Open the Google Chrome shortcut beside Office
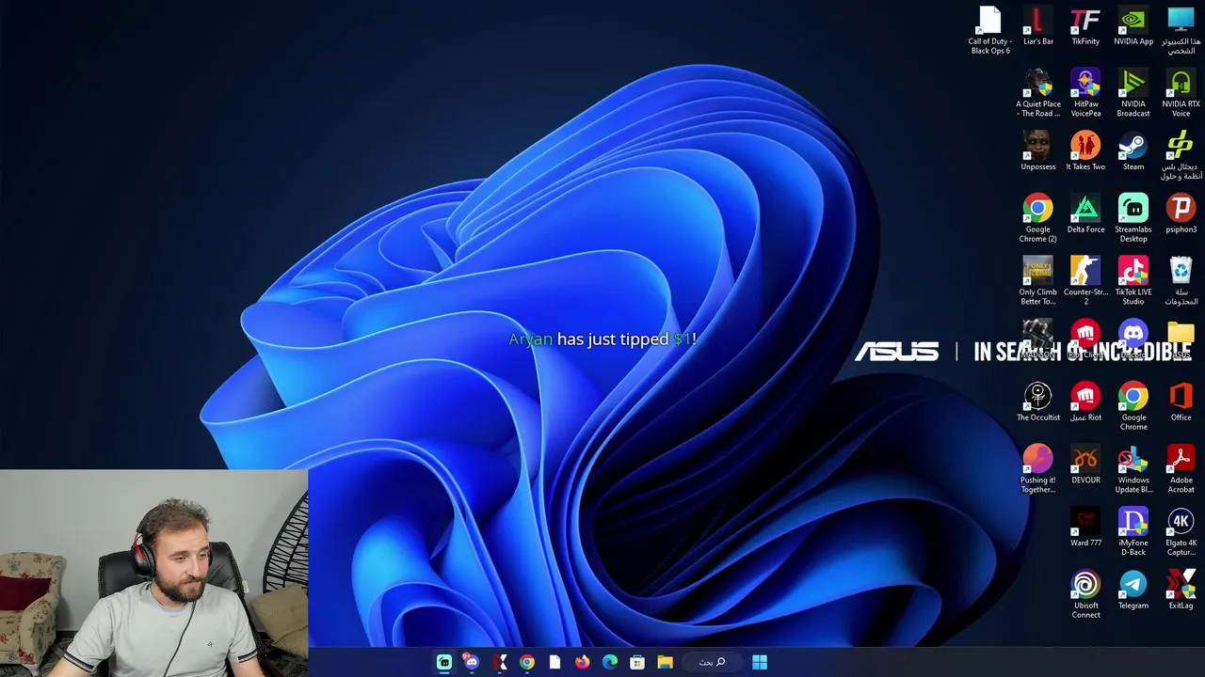 pos(1133,406)
